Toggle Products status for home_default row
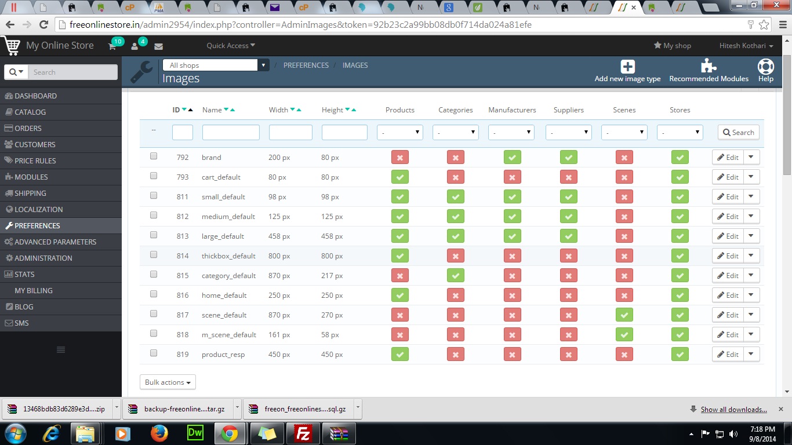 click(400, 295)
